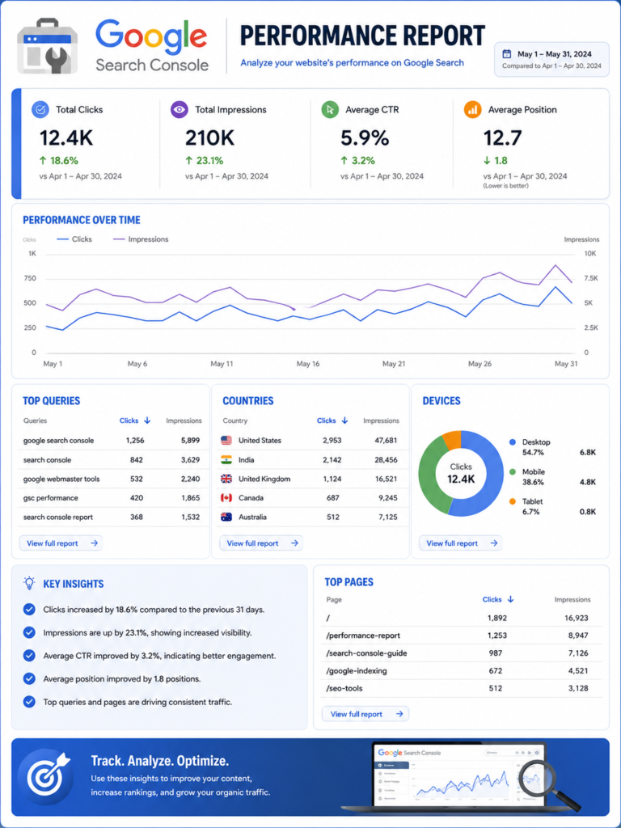Click the 16,923 impressions value
621x828 pixels.
575,618
